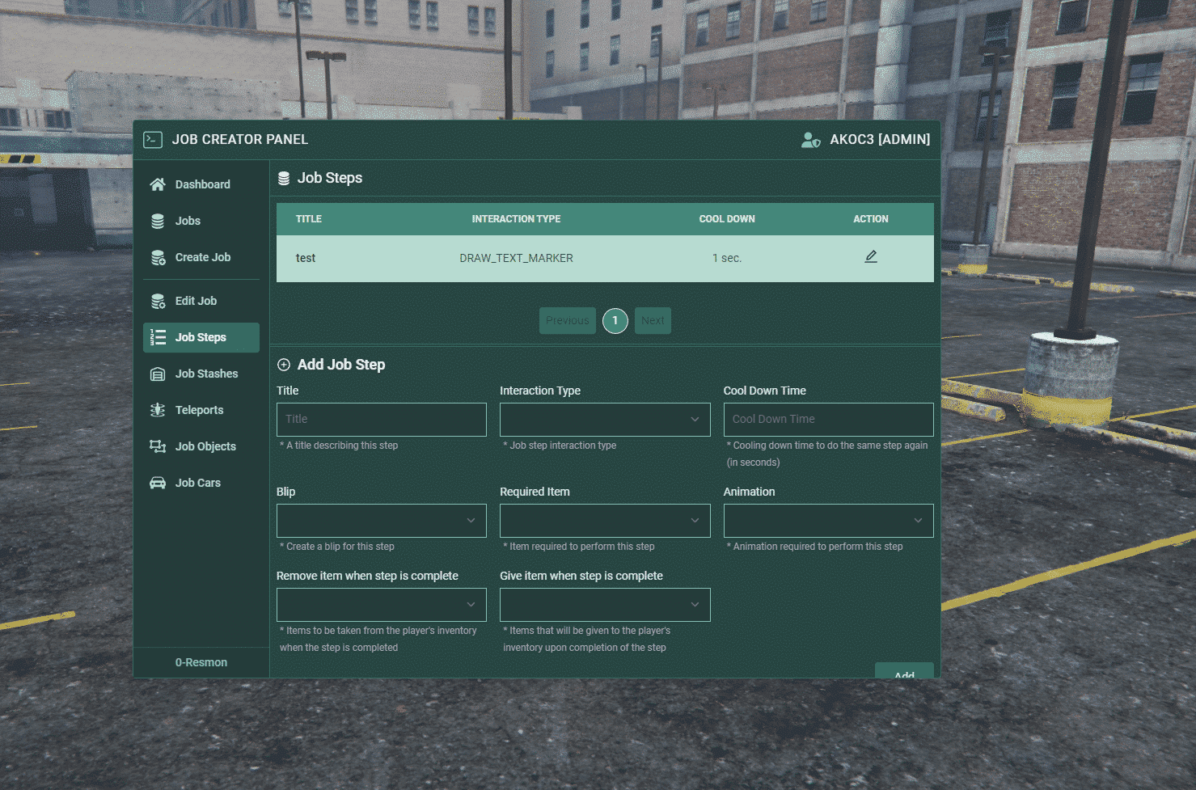Select Edit Job in sidebar

tap(201, 301)
